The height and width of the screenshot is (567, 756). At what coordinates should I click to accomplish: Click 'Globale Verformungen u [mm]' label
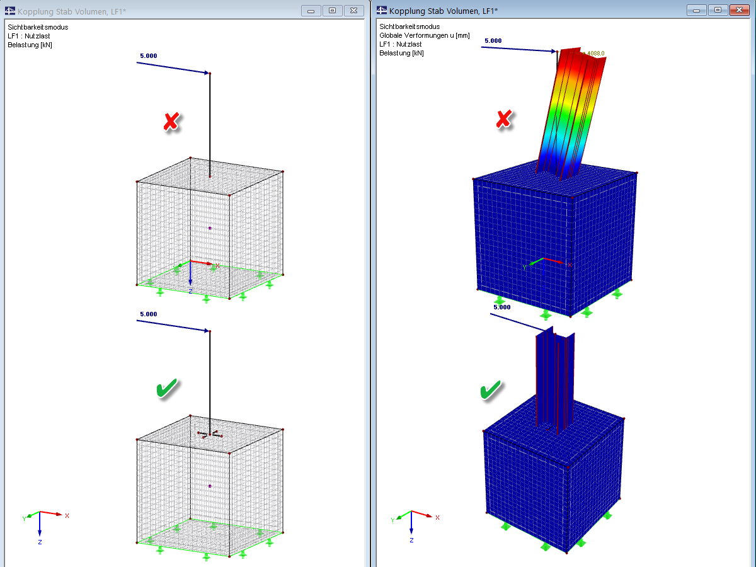coord(425,36)
